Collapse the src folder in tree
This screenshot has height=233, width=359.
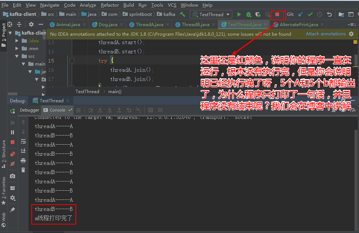[17, 56]
